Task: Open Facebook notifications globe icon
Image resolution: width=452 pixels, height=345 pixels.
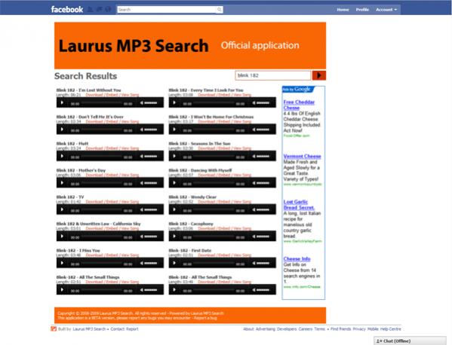Action: (108, 10)
